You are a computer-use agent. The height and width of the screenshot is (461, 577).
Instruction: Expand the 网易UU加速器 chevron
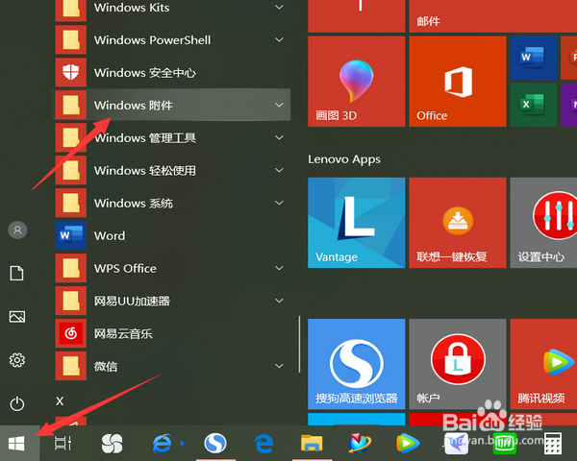tap(279, 301)
